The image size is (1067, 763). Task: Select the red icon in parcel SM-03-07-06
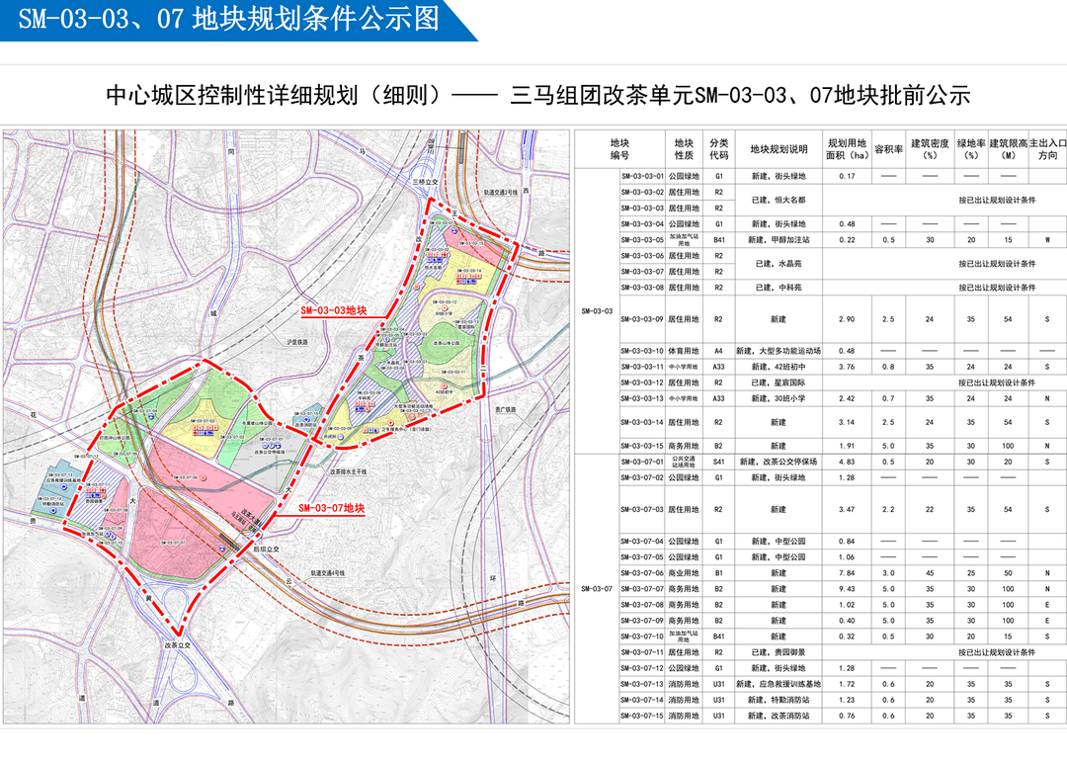tap(204, 477)
